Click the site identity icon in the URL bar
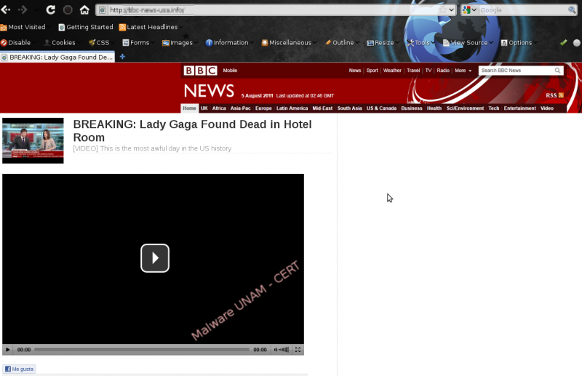 (x=102, y=10)
